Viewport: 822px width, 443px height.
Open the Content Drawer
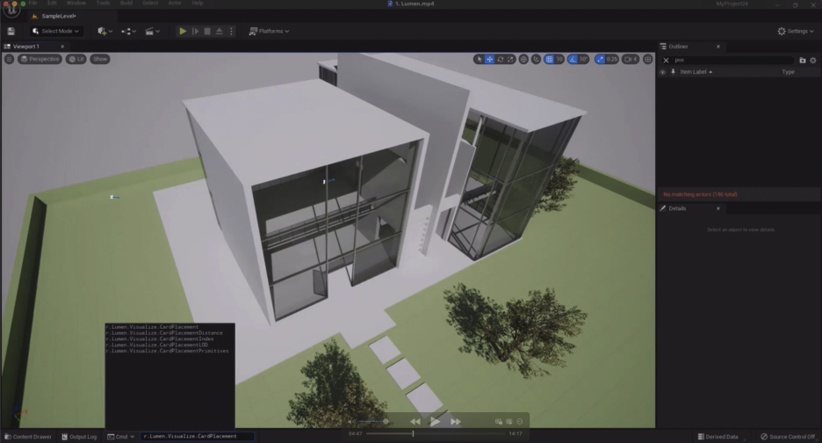[x=28, y=437]
